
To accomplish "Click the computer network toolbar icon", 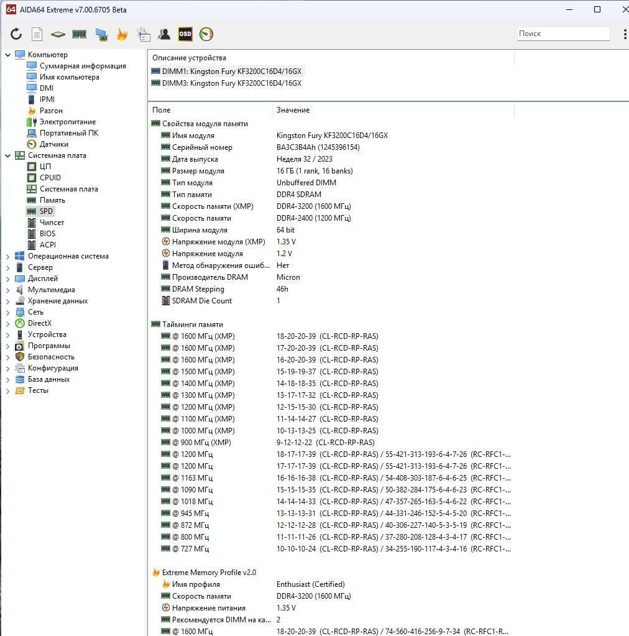I will click(x=101, y=34).
